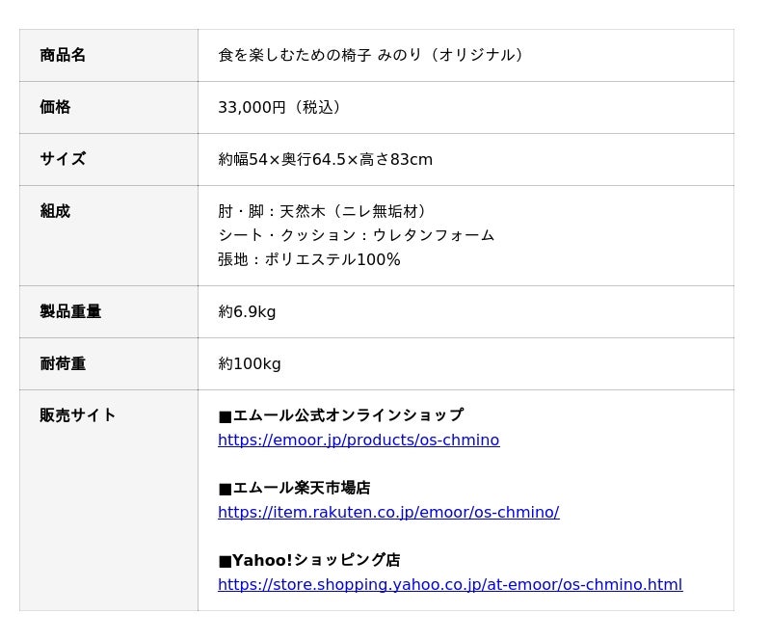Click the シート・クッション：ウレタンフォーム line
This screenshot has height=640, width=771.
pos(357,235)
